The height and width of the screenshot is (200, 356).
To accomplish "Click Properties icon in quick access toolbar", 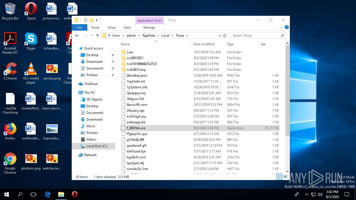I will pyautogui.click(x=85, y=20).
